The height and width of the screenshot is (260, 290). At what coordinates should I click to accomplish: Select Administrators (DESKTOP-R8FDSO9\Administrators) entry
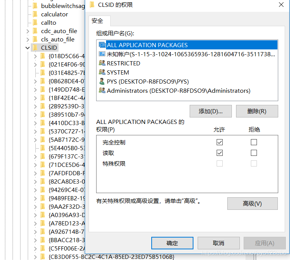coord(187,90)
